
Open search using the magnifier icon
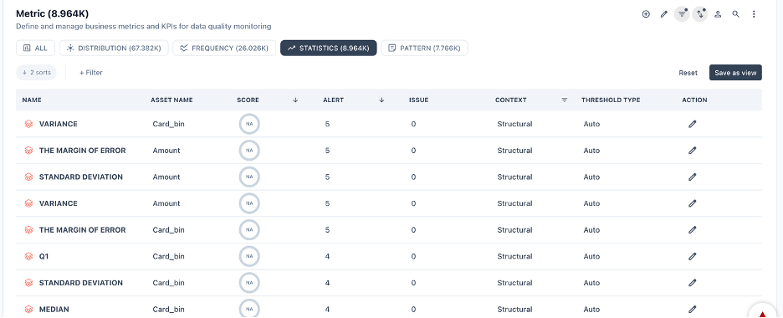tap(735, 14)
